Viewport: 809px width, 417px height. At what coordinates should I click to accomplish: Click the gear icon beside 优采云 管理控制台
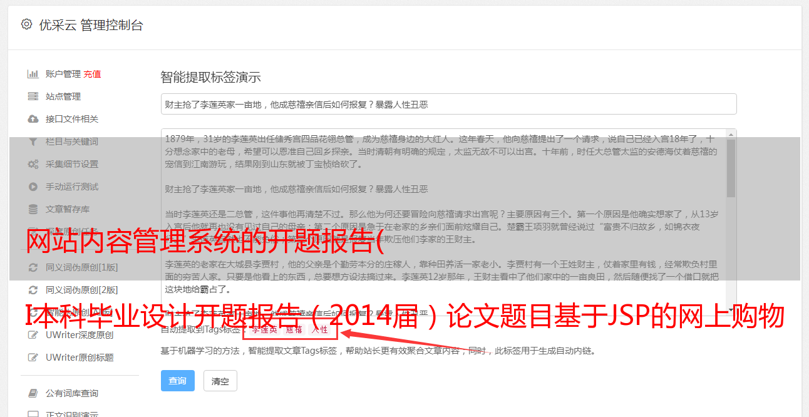26,24
